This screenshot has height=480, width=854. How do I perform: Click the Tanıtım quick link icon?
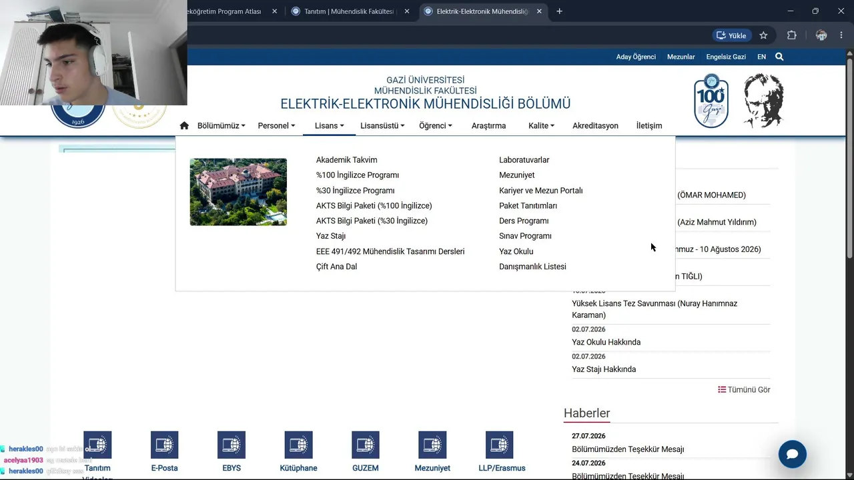tap(97, 445)
